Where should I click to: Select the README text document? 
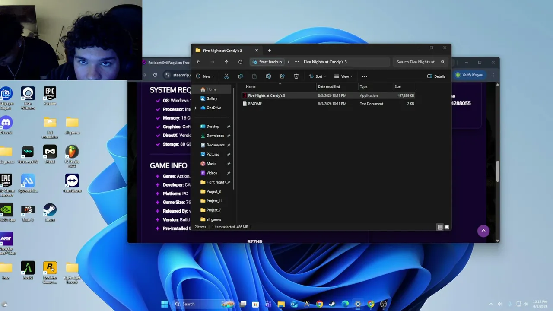(328, 104)
